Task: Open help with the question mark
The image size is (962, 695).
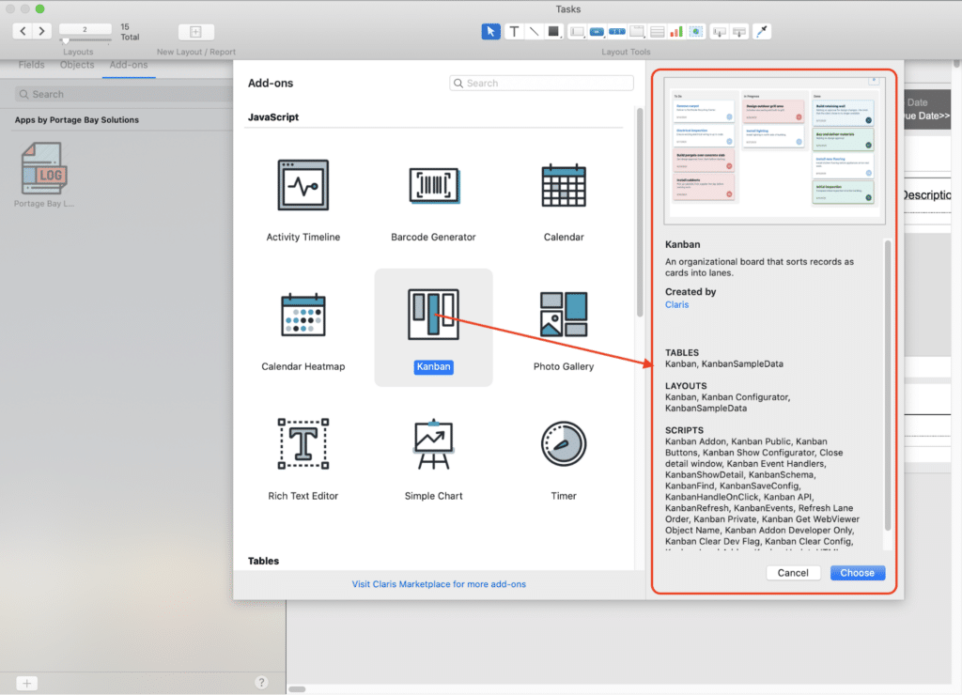Action: (261, 682)
